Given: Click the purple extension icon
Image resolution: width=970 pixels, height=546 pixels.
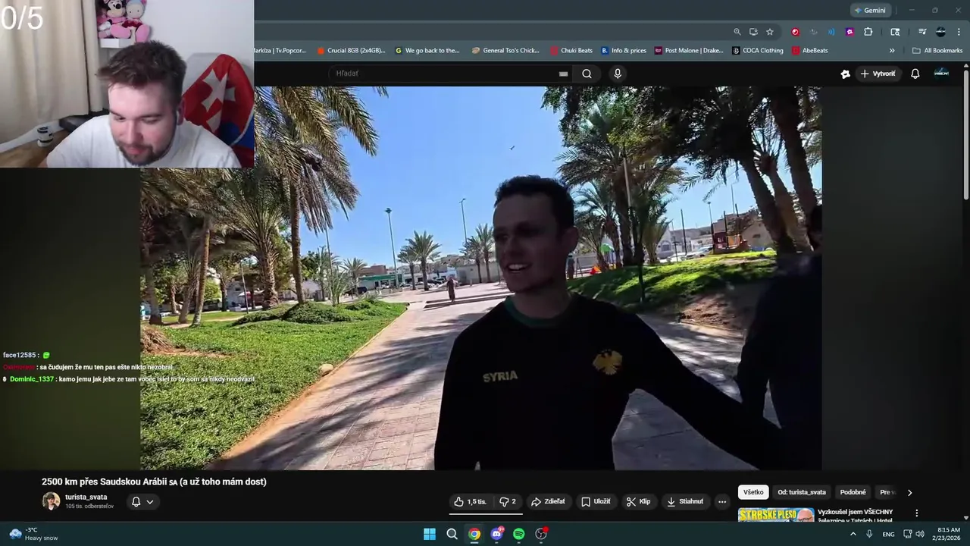Looking at the screenshot, I should [x=850, y=32].
